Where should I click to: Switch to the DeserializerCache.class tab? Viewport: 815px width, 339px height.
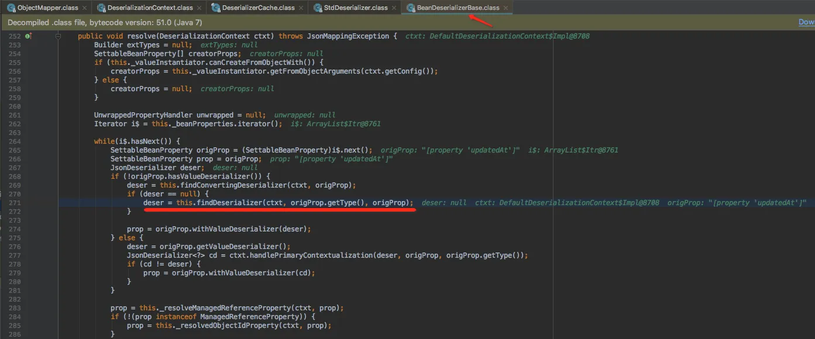click(258, 8)
